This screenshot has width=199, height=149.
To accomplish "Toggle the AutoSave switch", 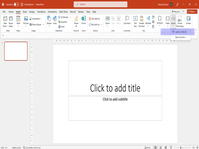I will pyautogui.click(x=16, y=4).
